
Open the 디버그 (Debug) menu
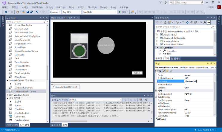(60, 7)
